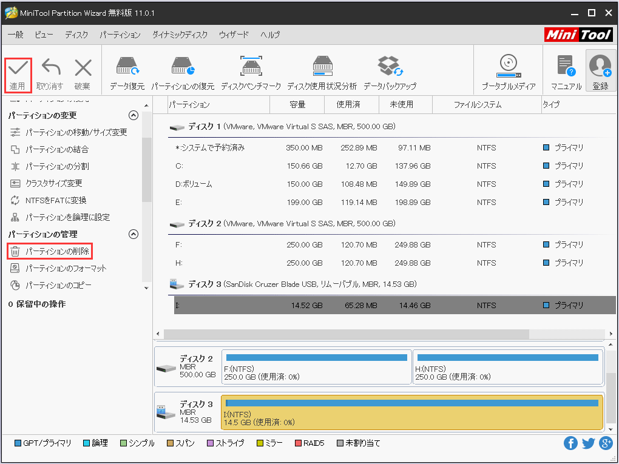Open the ダイナミックディスク menu
619x464 pixels.
pyautogui.click(x=180, y=35)
